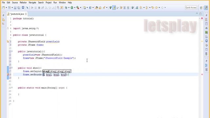Image resolution: width=210 pixels, height=118 pixels.
Task: Click the Suspend debug icon
Action: click(36, 8)
